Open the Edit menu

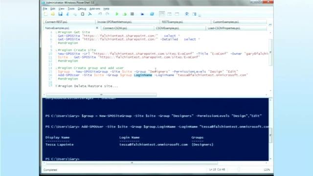pos(53,9)
